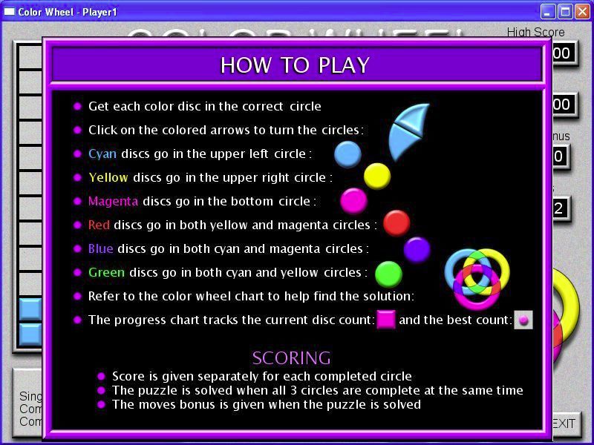Minimize the Color Wheel window
Image resolution: width=594 pixels, height=445 pixels.
(547, 12)
